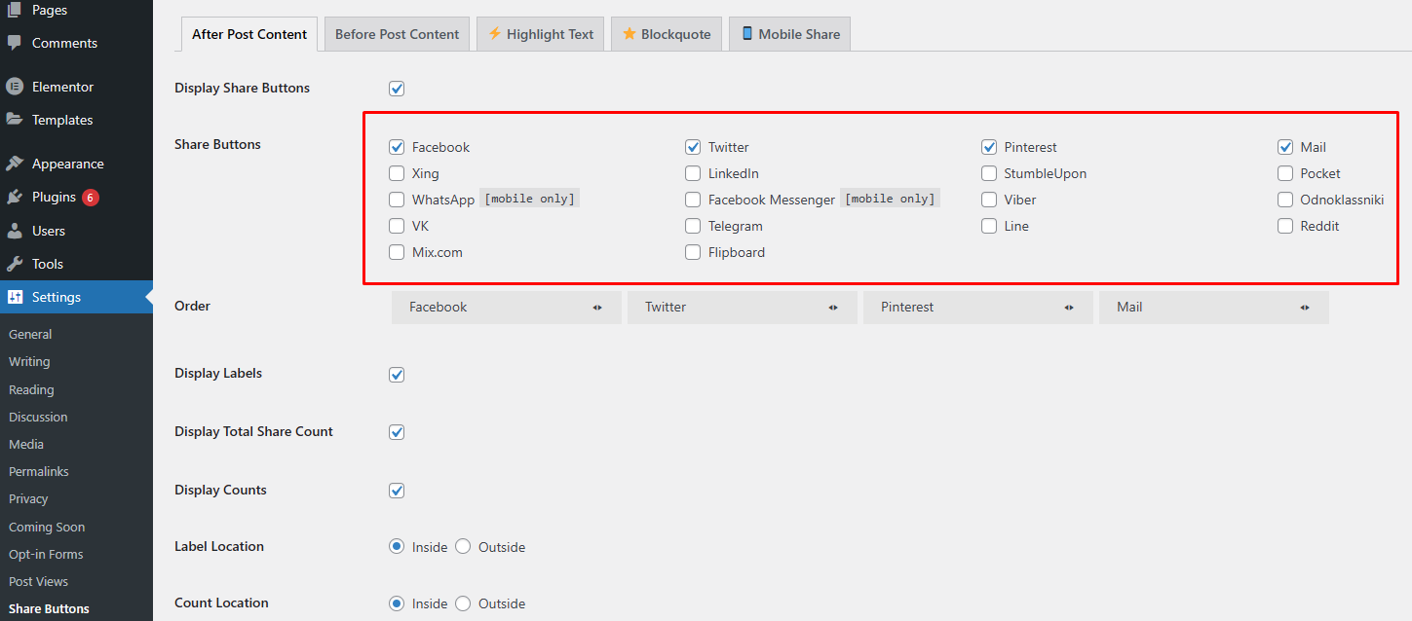The image size is (1412, 621).
Task: Go to Permalinks settings
Action: [39, 471]
